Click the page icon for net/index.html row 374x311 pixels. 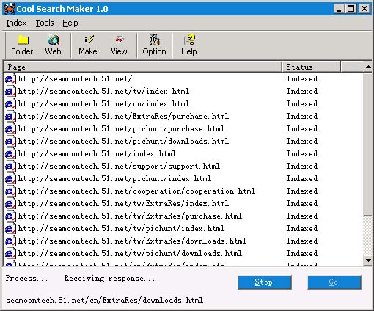(x=10, y=154)
